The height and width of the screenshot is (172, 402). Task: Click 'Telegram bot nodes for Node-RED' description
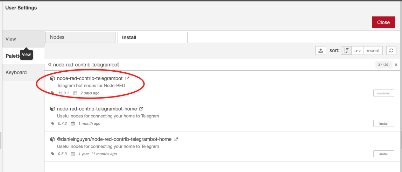tap(91, 85)
